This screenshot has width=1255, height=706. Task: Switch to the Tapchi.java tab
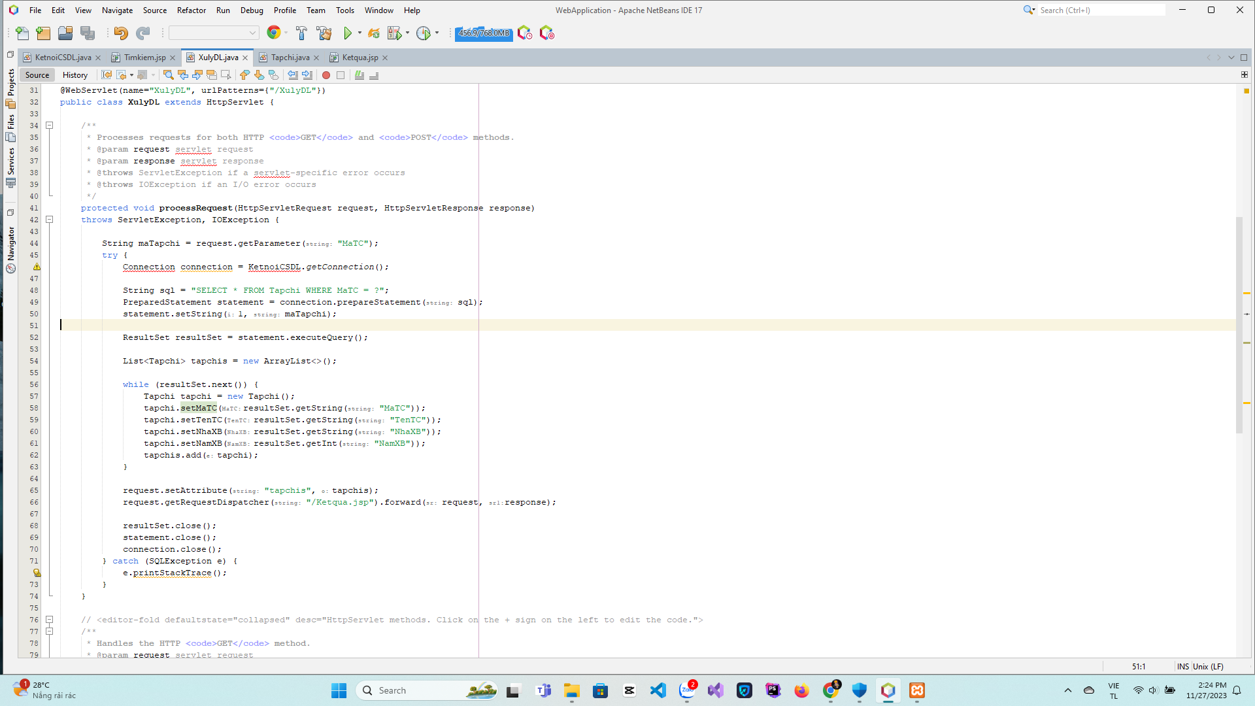point(290,58)
